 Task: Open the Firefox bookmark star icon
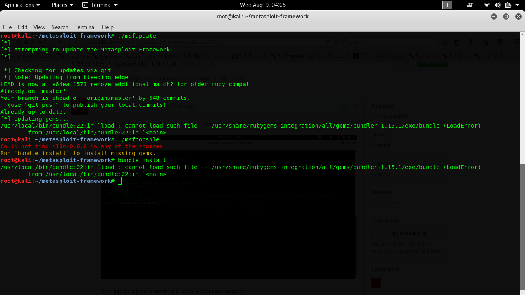click(x=445, y=41)
